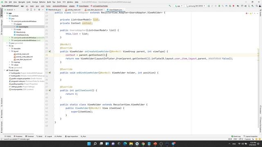
Task: Expand the model package node
Action: [12, 29]
